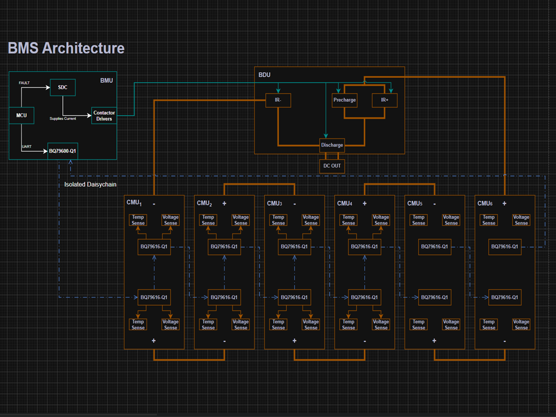Select the BDU container label

[x=265, y=75]
